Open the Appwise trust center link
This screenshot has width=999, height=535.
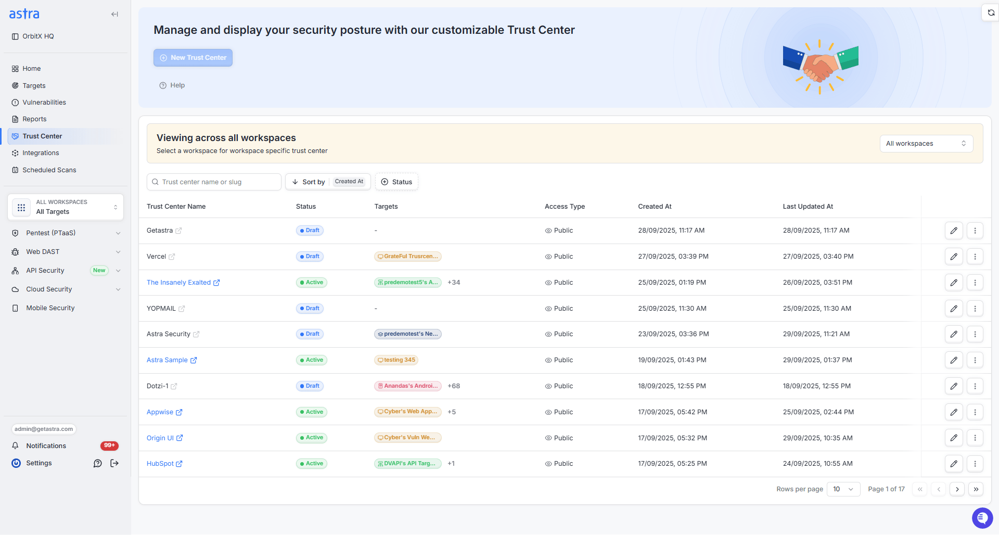[x=164, y=412]
